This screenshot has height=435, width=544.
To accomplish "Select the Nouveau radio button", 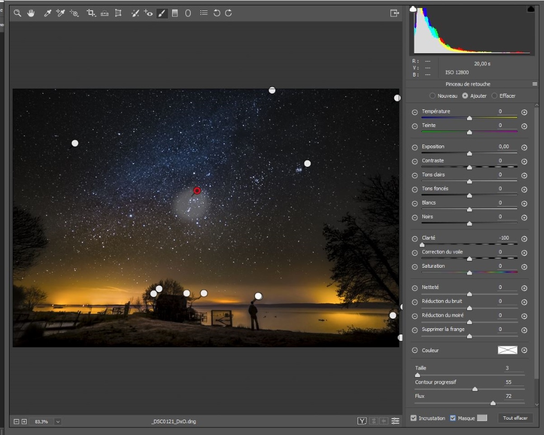I will [x=432, y=96].
